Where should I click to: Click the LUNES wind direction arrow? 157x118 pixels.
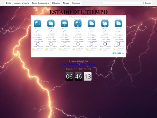51,31
